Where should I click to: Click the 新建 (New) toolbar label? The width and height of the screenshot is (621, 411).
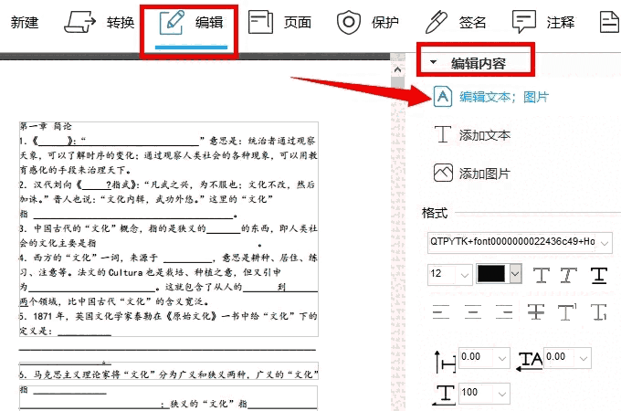(25, 22)
